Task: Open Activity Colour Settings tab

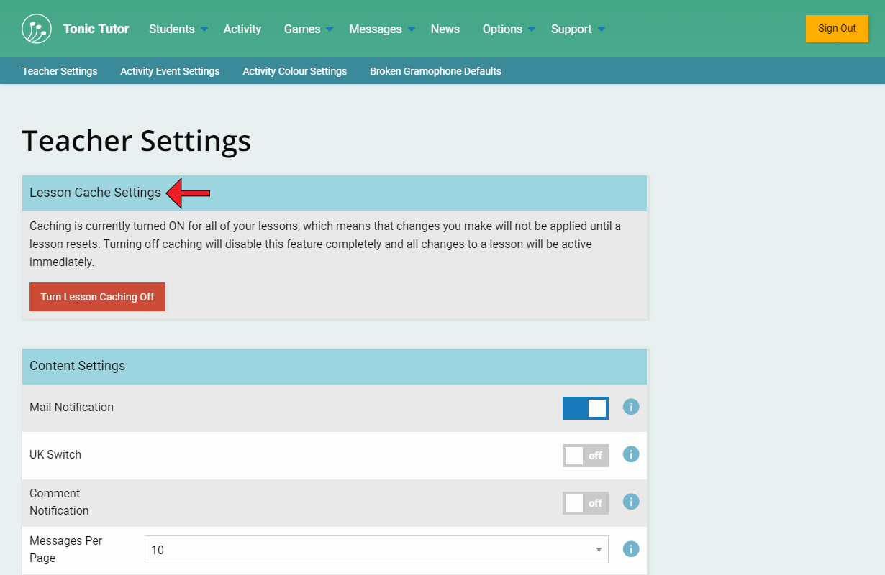Action: [x=294, y=71]
